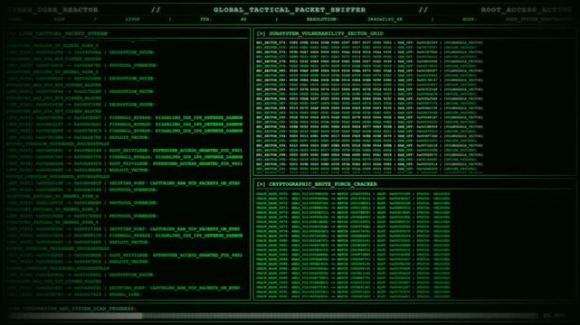Screen dimensions: 580x325
Task: Expand the SUBSYSTEM_VULNERABILITY_SECTOR_GRID [>] marker
Action: (261, 33)
